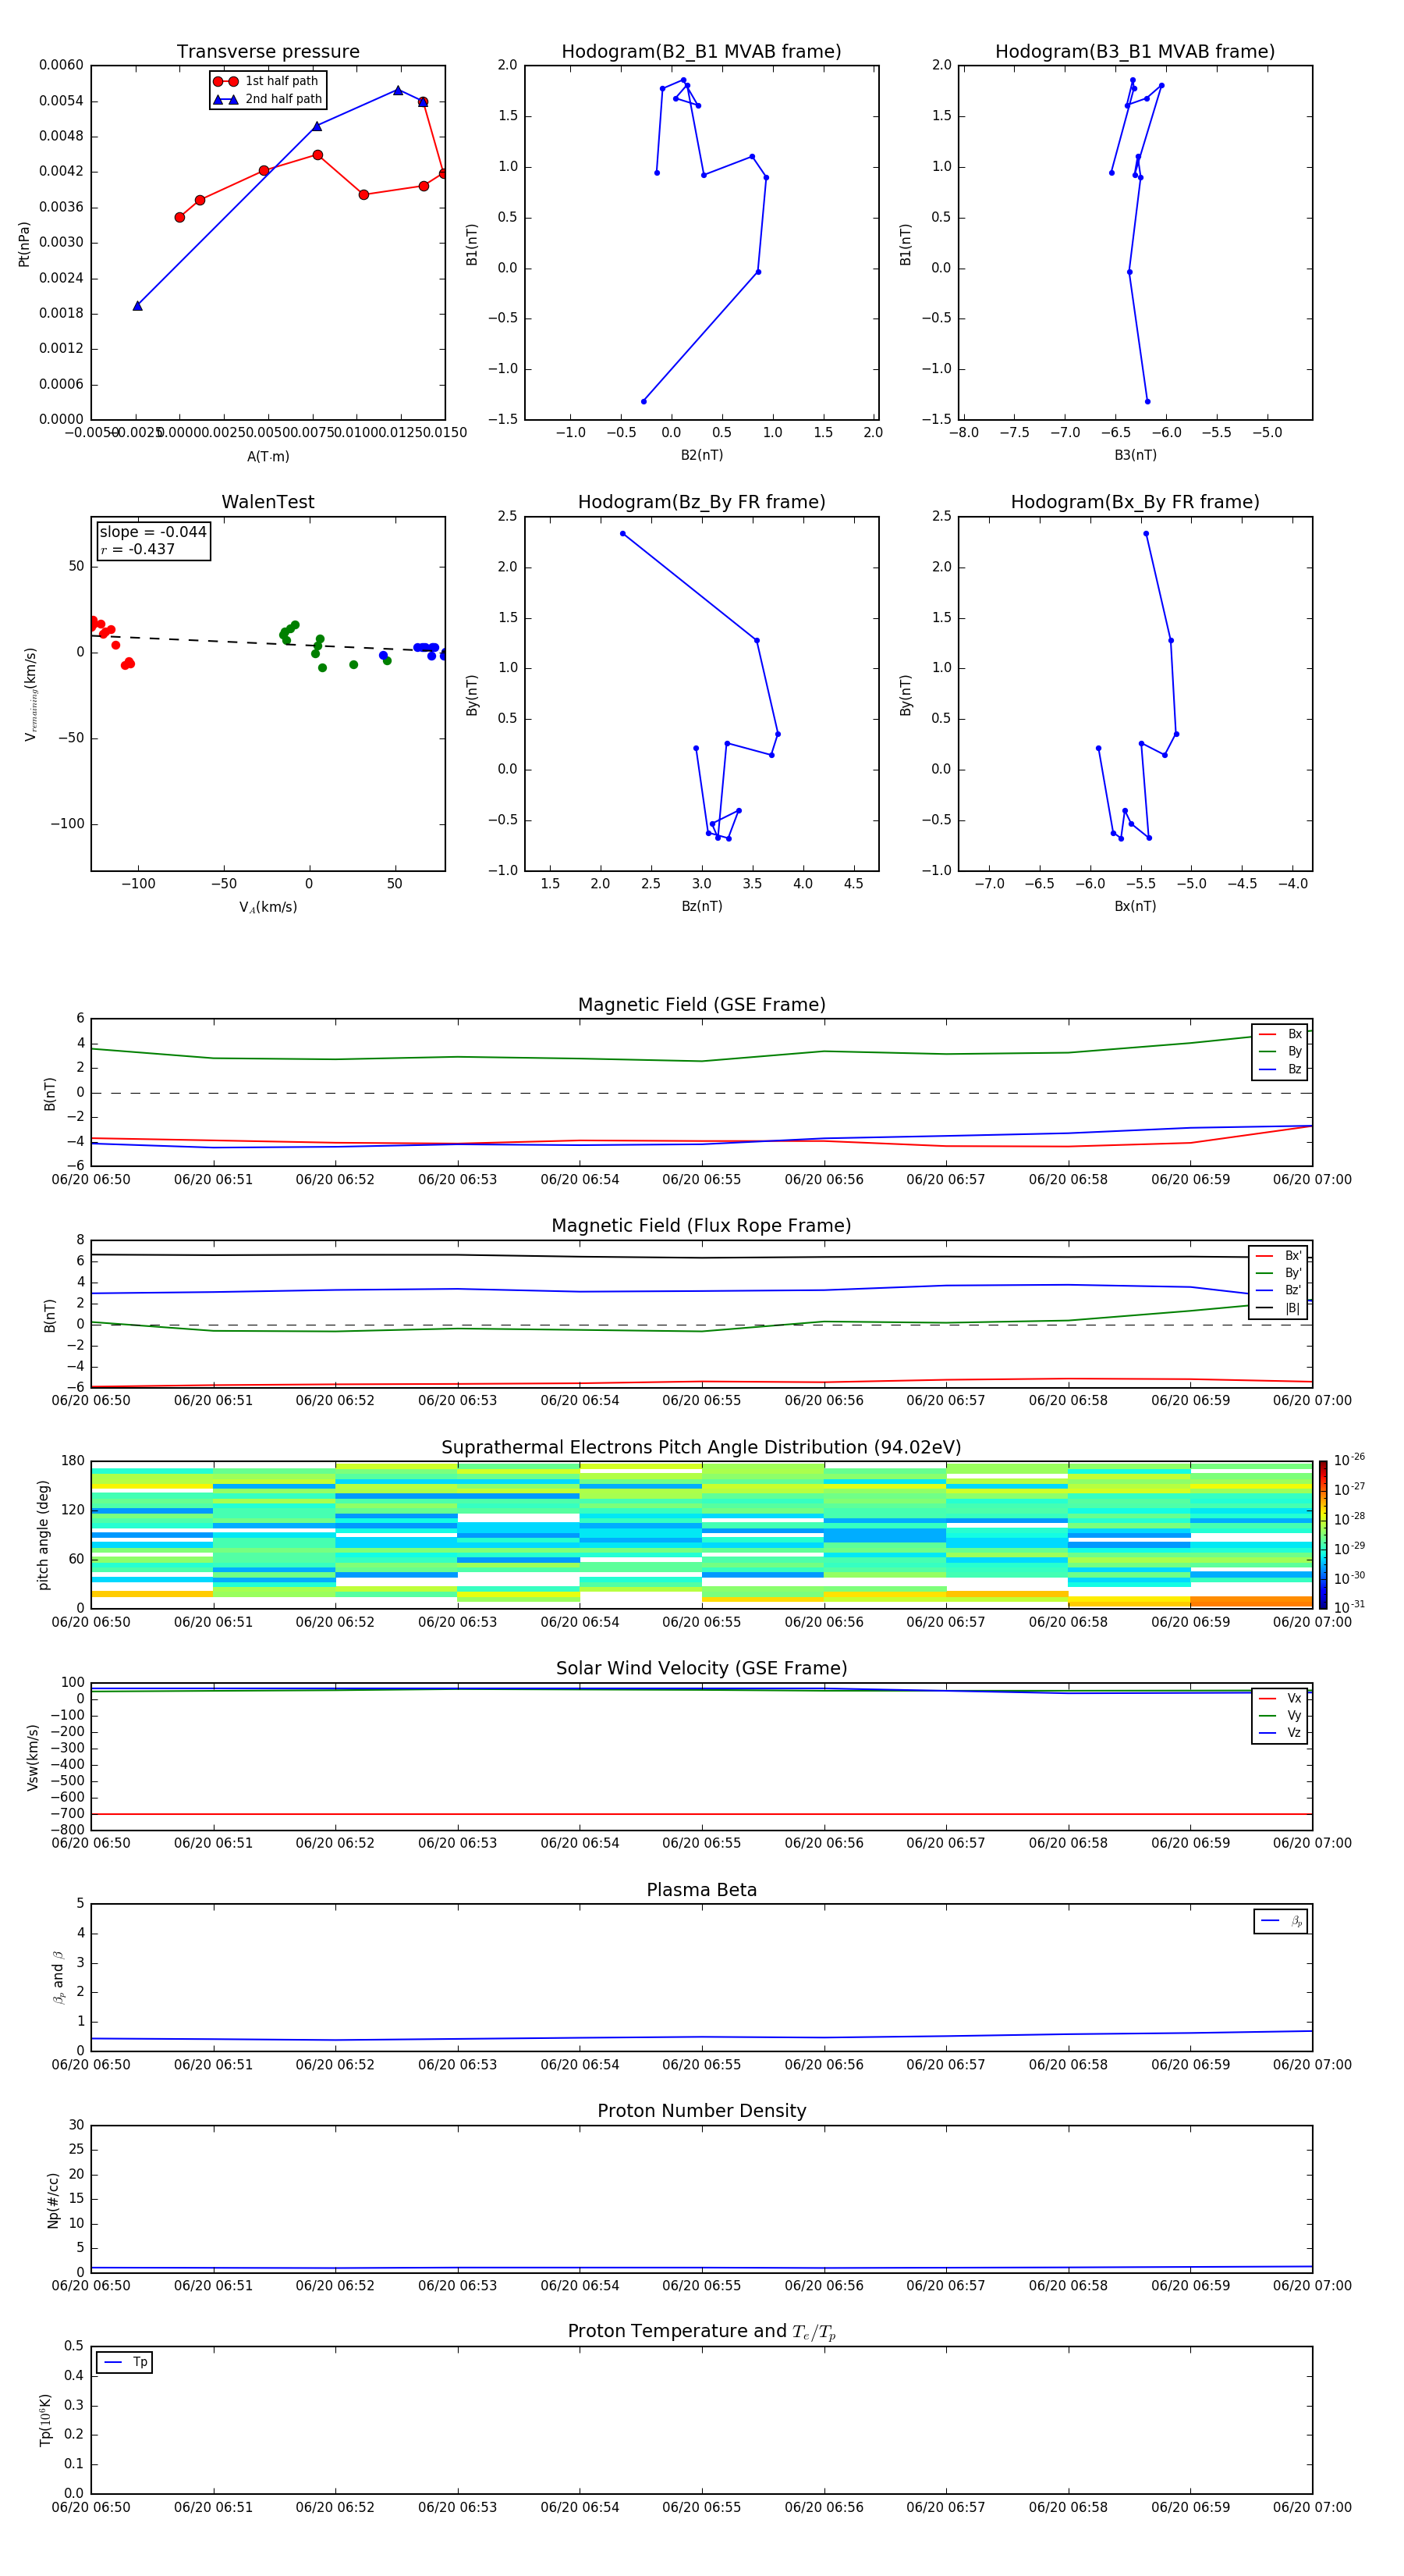Viewport: 1404px width, 2576px height.
Task: Click the "Plasma Beta" plot title
Action: click(x=701, y=1891)
